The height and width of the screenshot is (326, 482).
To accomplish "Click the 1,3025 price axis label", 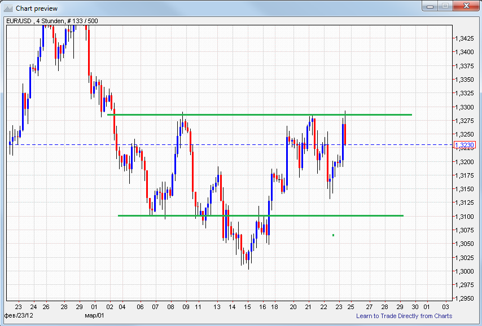I will pos(465,258).
